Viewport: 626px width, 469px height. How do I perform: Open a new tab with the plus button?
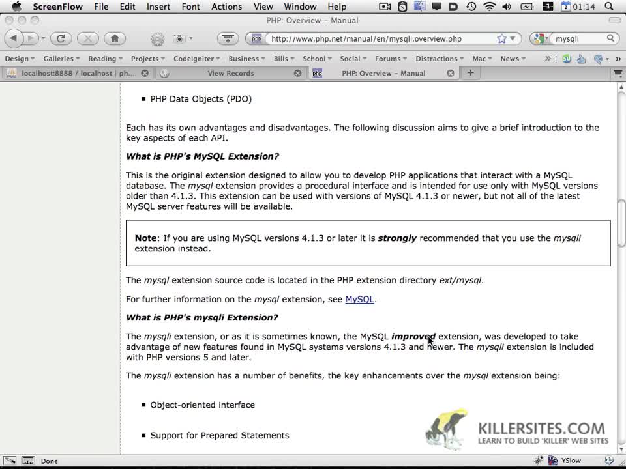(x=471, y=72)
